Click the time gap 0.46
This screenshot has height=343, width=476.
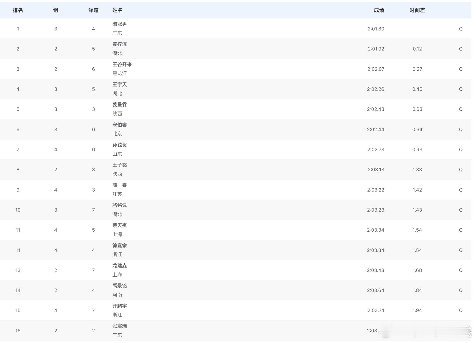[x=417, y=89]
